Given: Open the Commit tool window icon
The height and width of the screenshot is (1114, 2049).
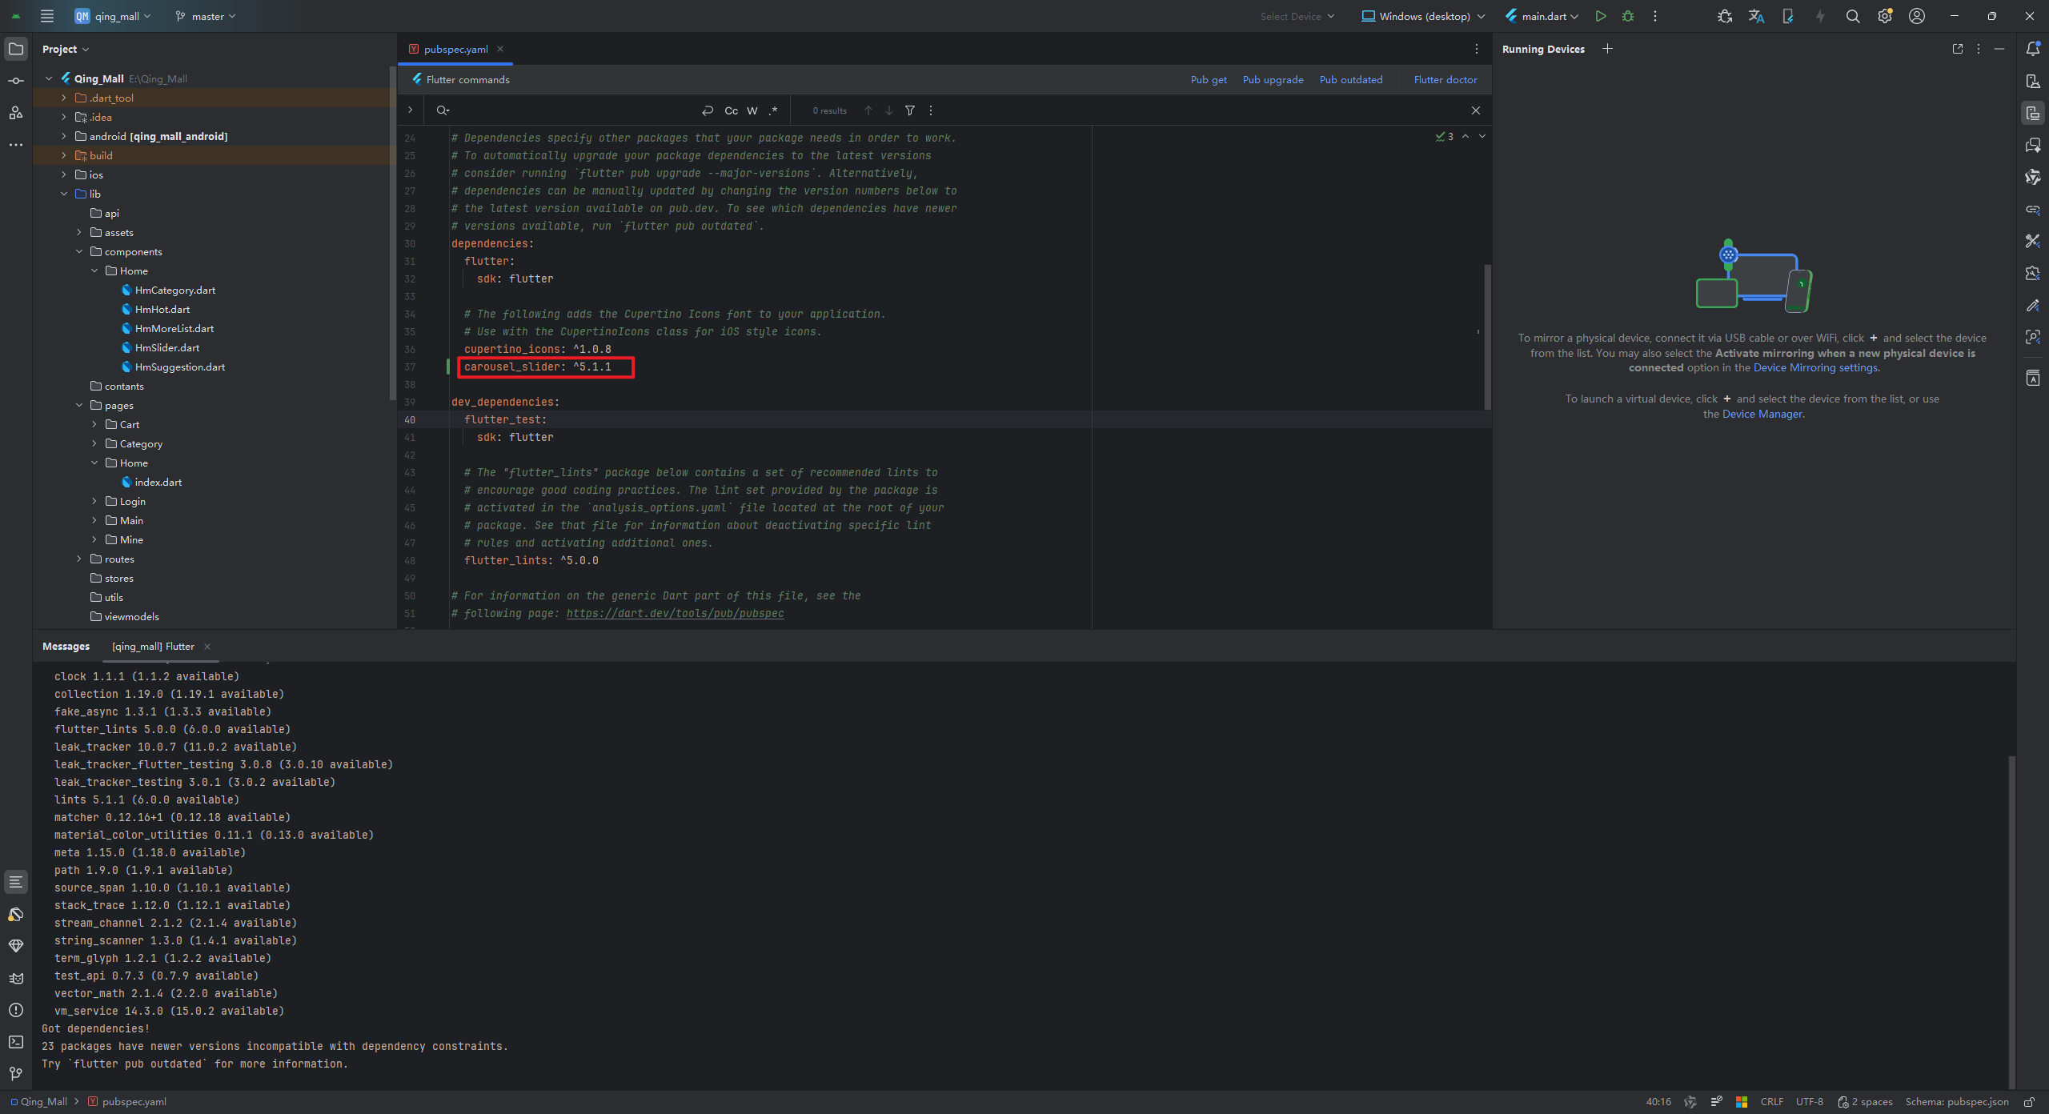Looking at the screenshot, I should pyautogui.click(x=16, y=81).
